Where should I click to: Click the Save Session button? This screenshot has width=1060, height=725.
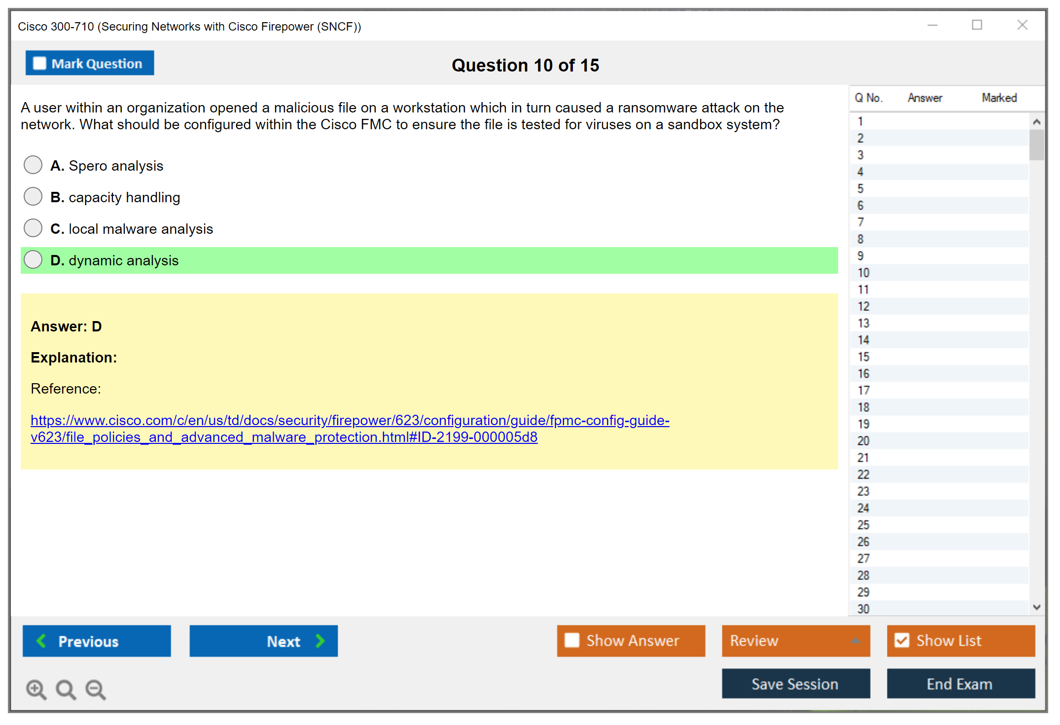tap(795, 684)
